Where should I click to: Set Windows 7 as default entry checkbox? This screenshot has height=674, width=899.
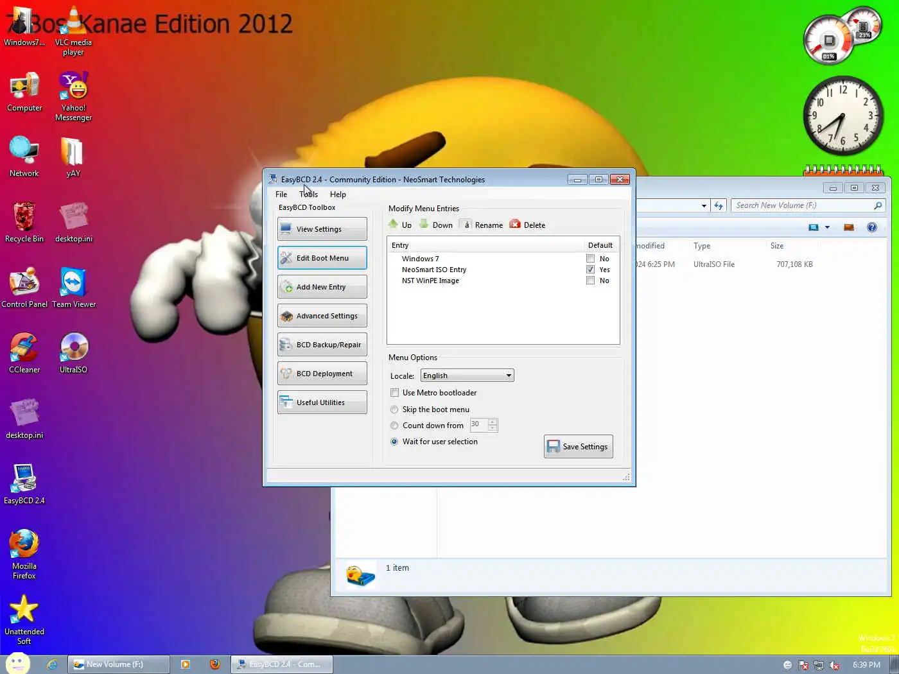point(590,259)
